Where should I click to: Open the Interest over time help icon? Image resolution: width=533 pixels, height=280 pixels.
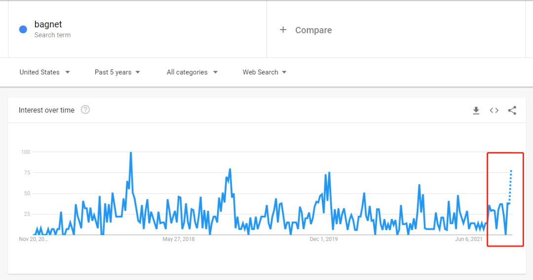[x=85, y=110]
